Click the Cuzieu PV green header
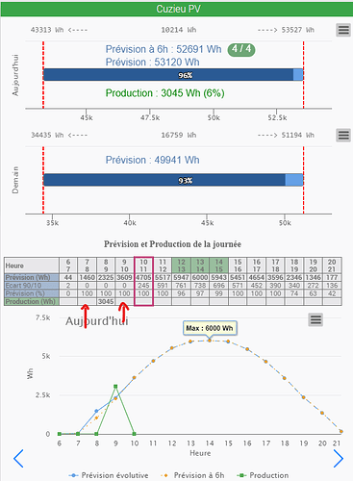This screenshot has width=353, height=481. point(177,9)
